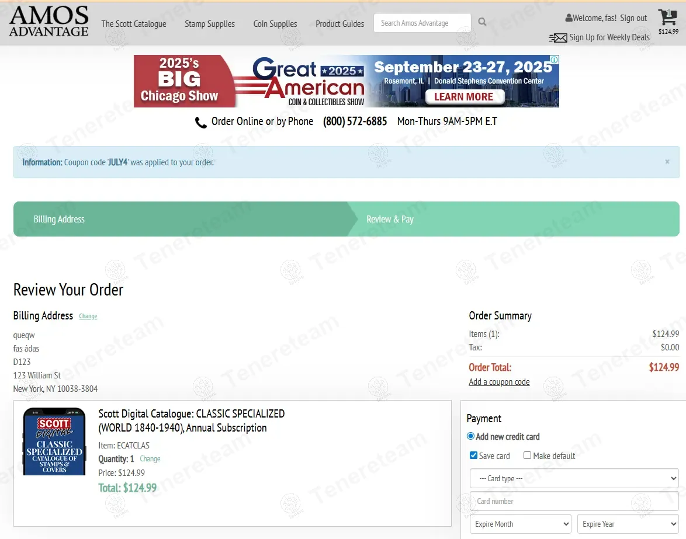This screenshot has width=686, height=539.
Task: Click the weekly deals envelope icon
Action: coord(558,38)
